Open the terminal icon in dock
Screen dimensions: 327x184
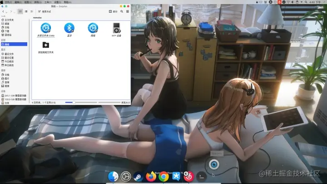[202, 176]
